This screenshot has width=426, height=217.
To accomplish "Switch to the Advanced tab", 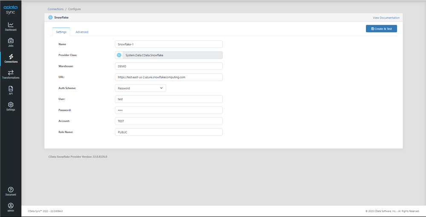I will click(82, 32).
